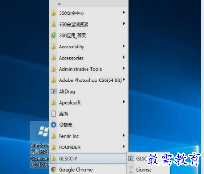
Task: Expand the Administrative Tools submenu arrow
Action: pyautogui.click(x=124, y=68)
